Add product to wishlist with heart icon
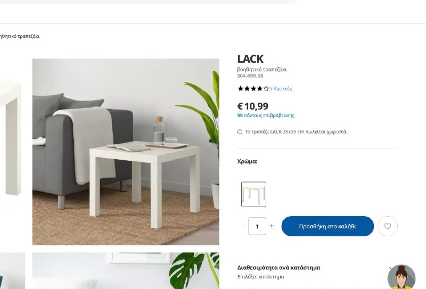This screenshot has width=426, height=289. [388, 226]
